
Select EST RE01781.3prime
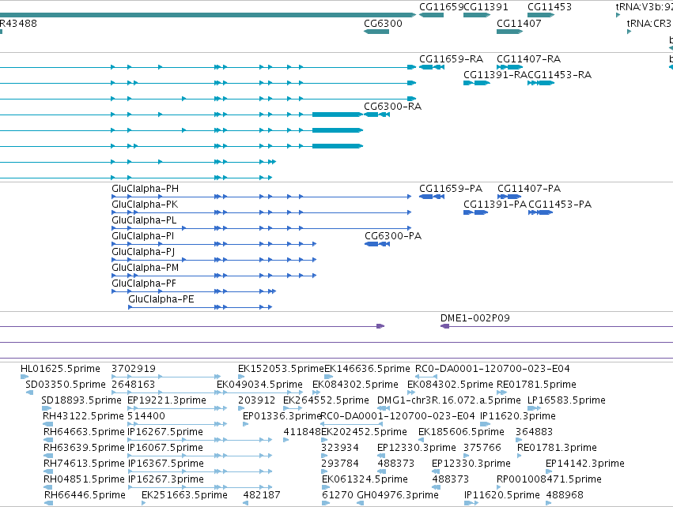[557, 448]
